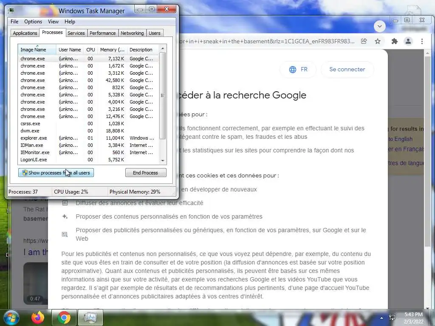Click the video thumbnail showing 0:47
Image resolution: width=435 pixels, height=326 pixels.
(36, 284)
